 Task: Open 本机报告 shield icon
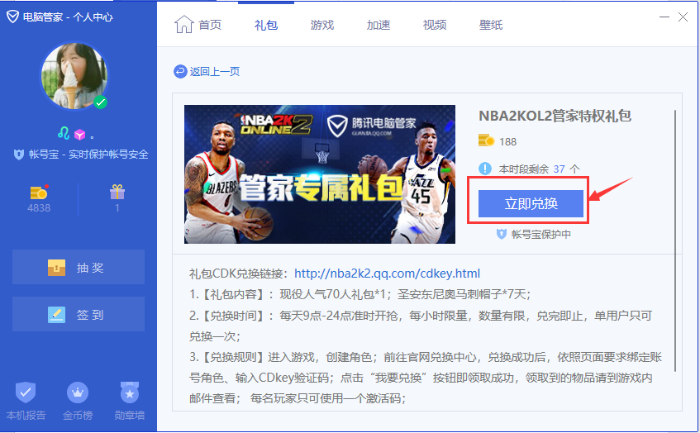(26, 393)
